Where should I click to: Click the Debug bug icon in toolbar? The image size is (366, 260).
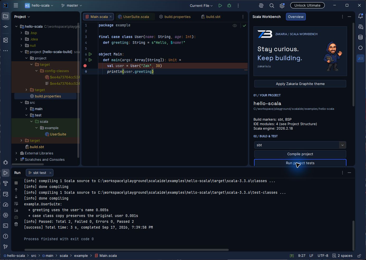pyautogui.click(x=229, y=6)
